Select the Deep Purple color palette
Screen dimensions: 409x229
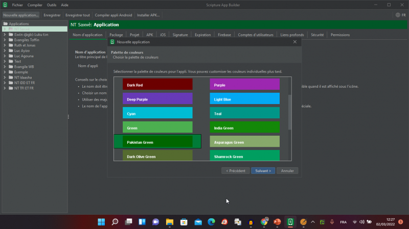[x=157, y=99]
